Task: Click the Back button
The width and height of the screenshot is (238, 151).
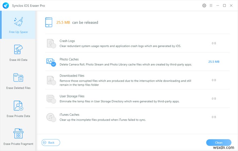Action: pyautogui.click(x=51, y=143)
